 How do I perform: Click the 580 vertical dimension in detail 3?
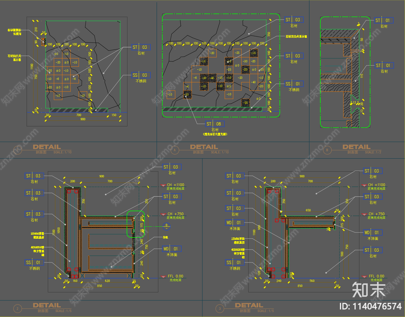tap(342, 254)
